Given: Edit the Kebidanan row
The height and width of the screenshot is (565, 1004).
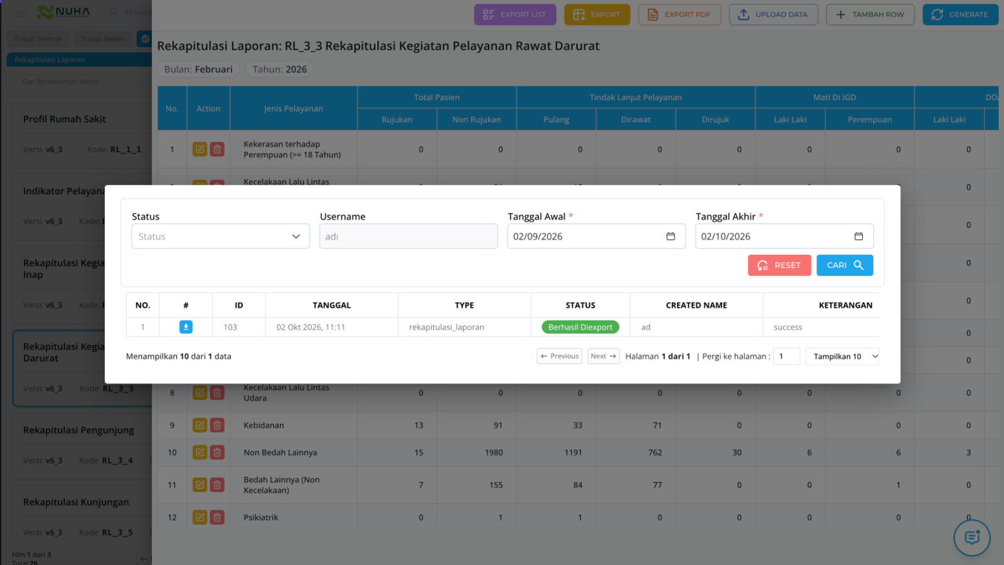Looking at the screenshot, I should (200, 425).
